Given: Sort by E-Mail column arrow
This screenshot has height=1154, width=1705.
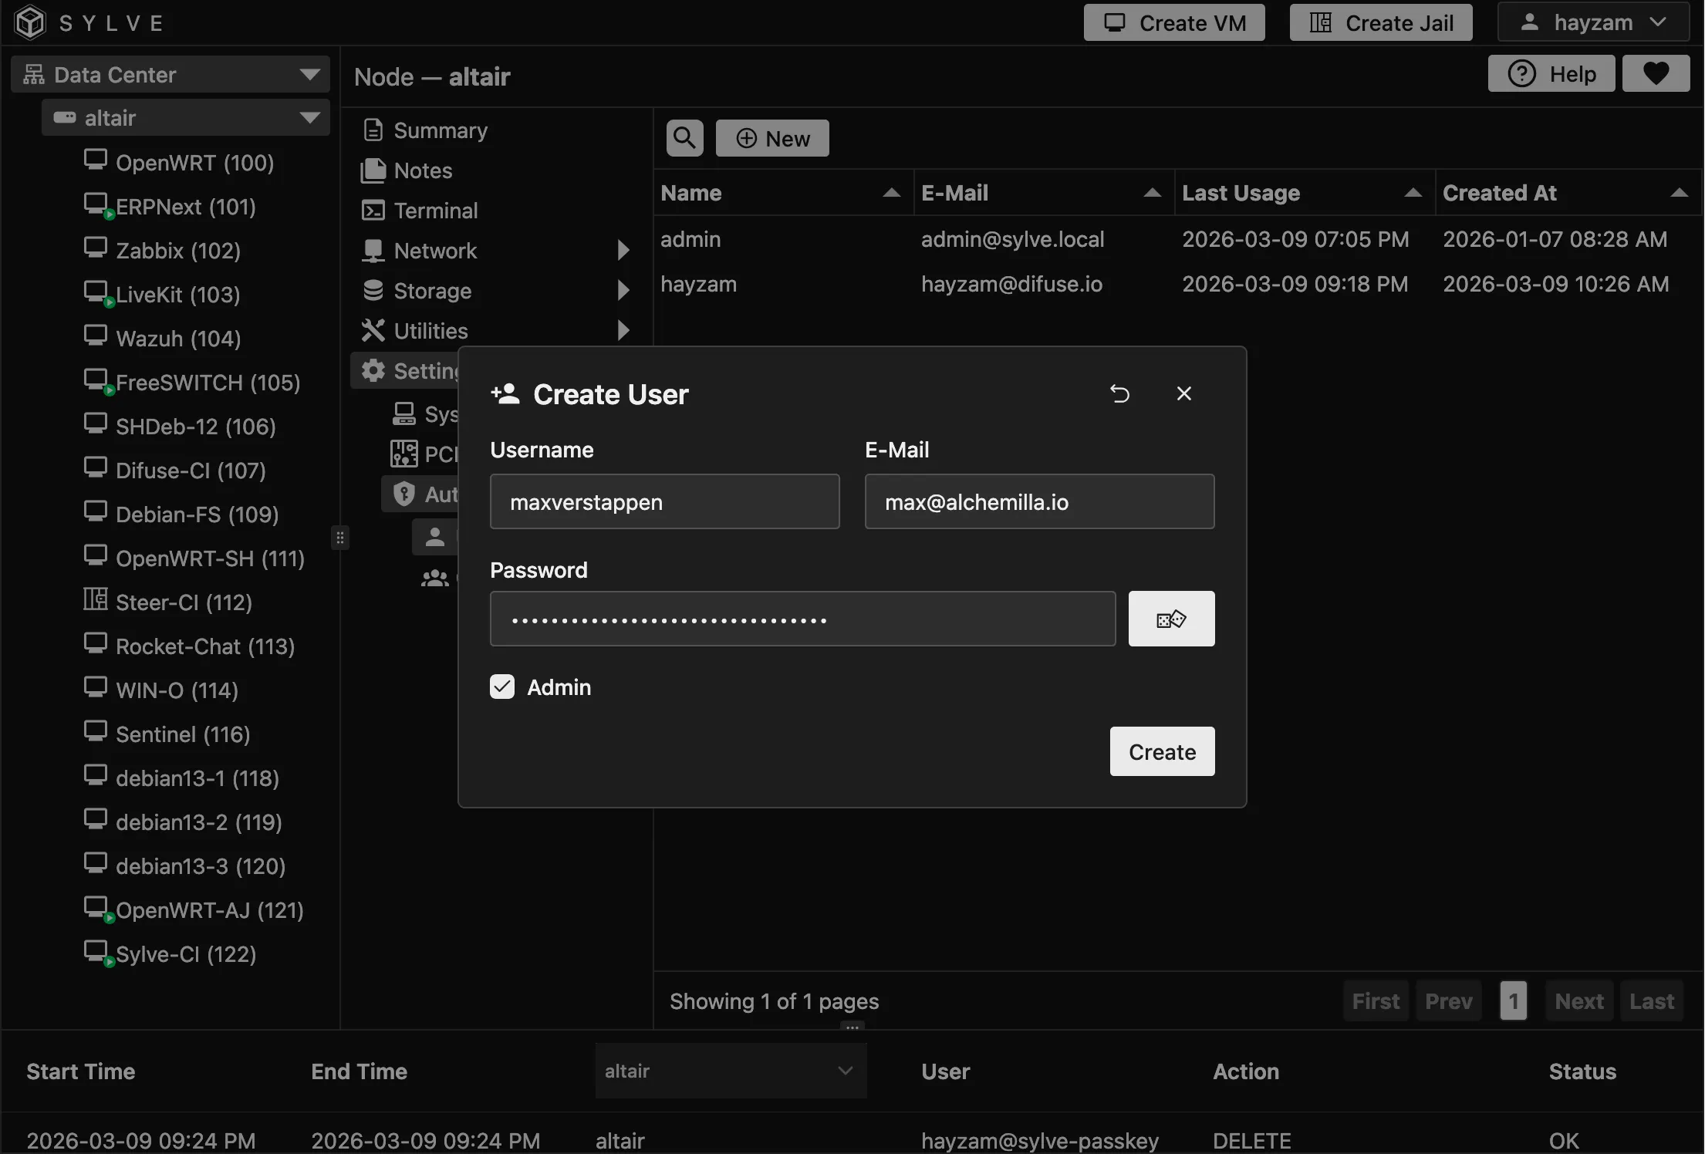Looking at the screenshot, I should pos(1153,193).
